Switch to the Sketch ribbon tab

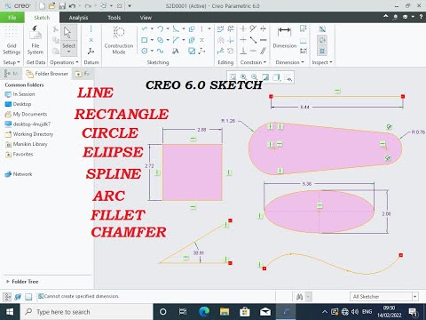42,18
